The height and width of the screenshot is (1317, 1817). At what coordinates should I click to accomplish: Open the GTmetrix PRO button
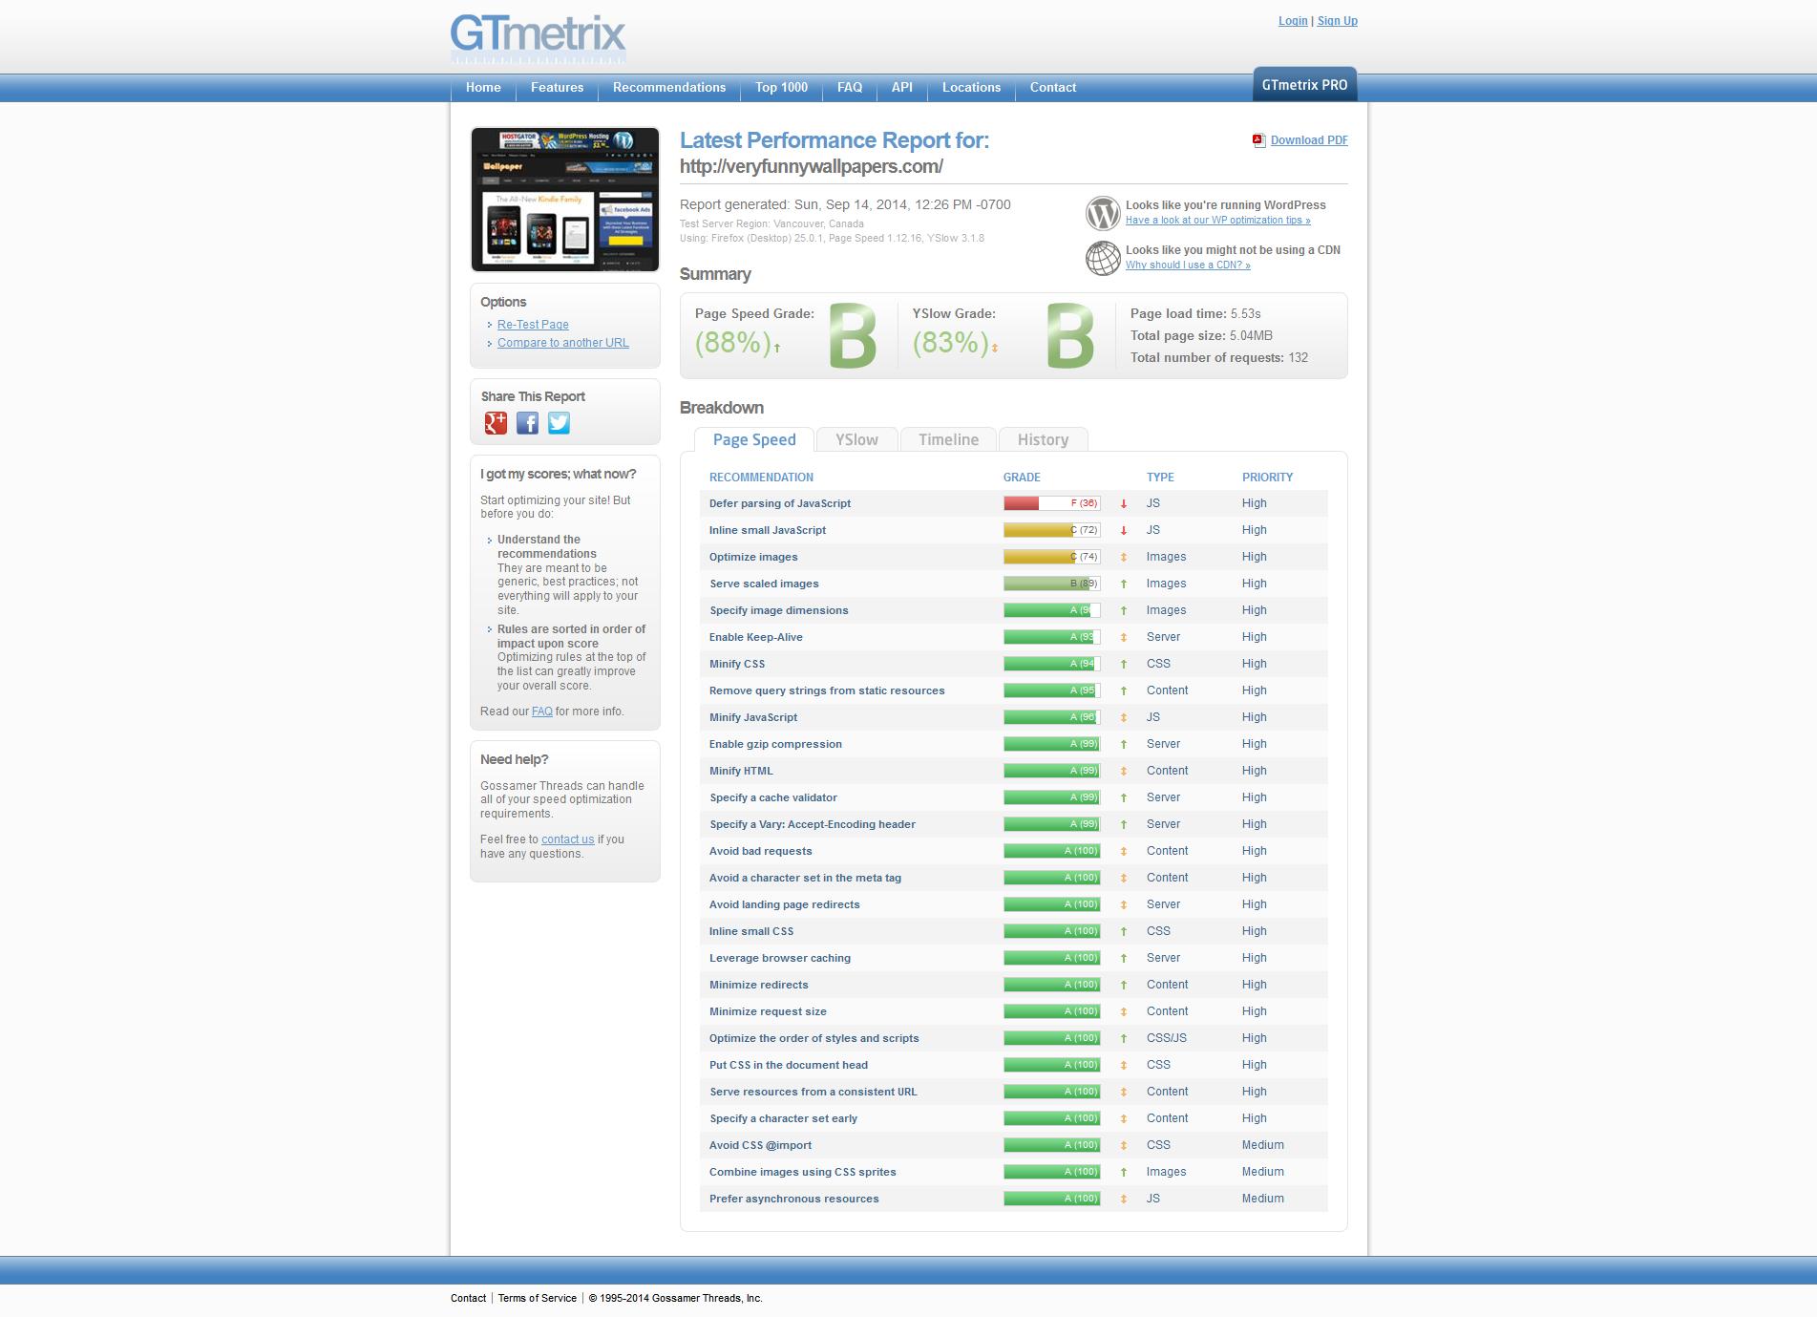point(1304,85)
